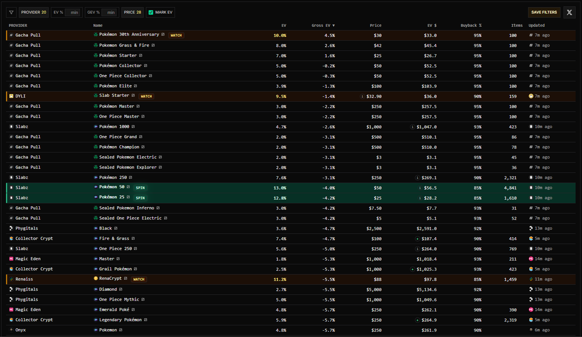Select the Pokémon Champion pack name

click(x=119, y=147)
